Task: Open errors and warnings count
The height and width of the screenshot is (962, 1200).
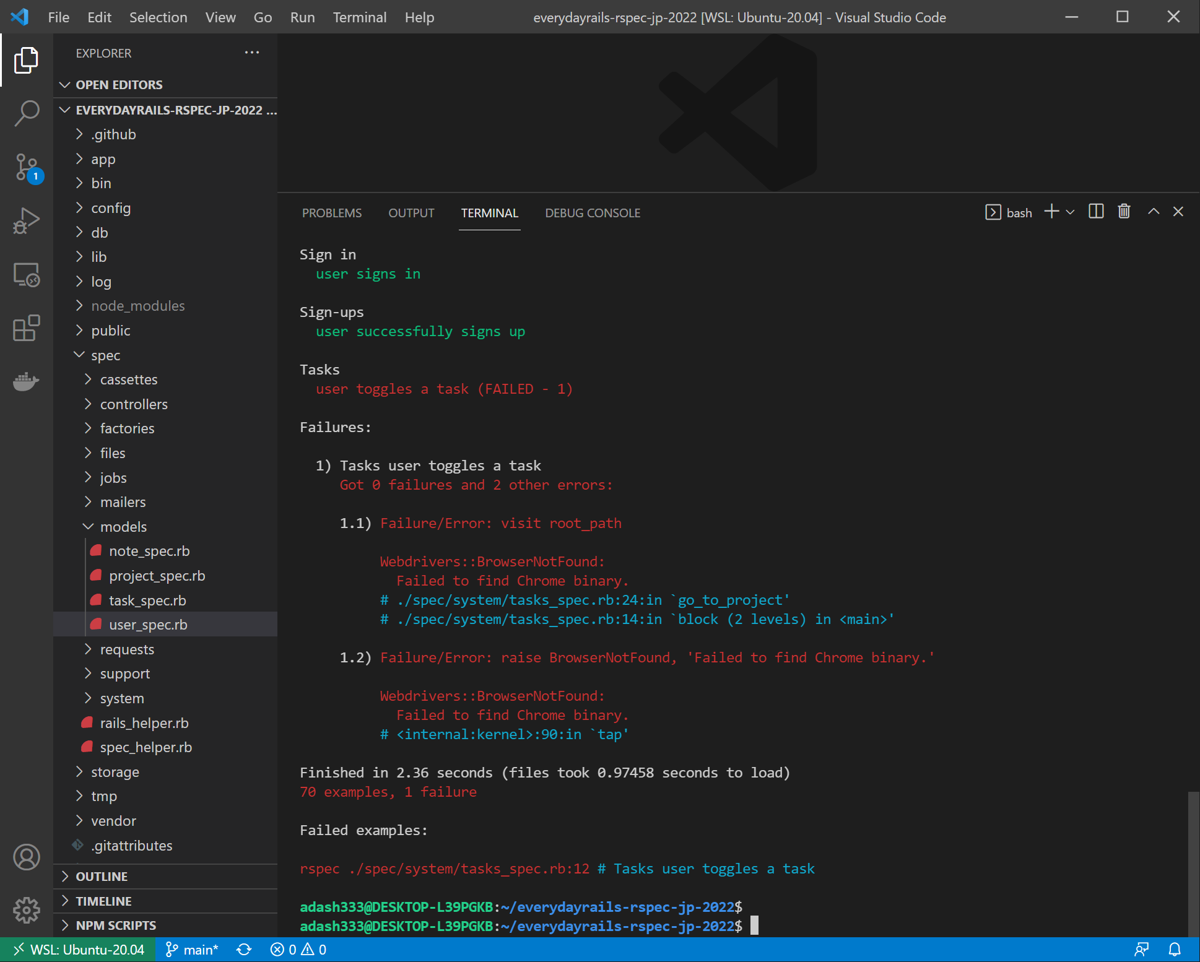Action: point(298,950)
